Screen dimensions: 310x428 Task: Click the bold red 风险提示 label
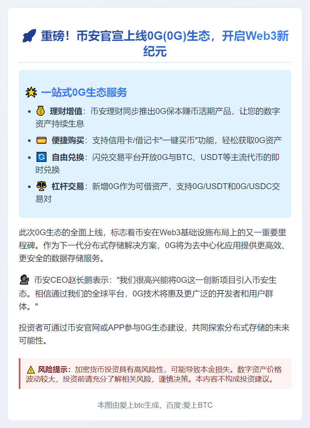coord(54,370)
